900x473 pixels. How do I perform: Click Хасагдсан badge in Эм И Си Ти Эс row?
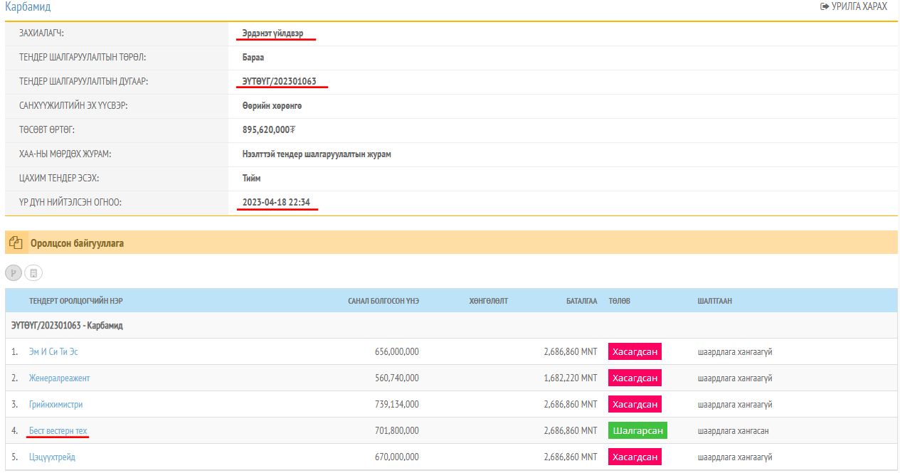[x=635, y=351]
